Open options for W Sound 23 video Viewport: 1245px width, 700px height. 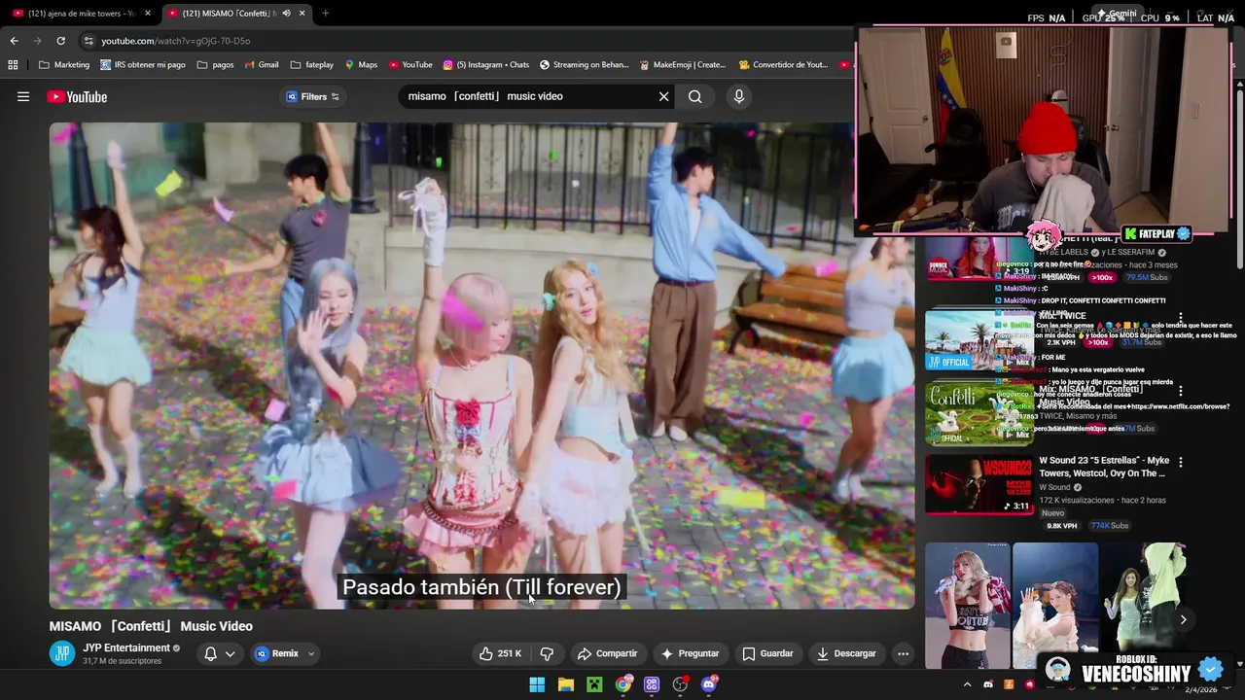(x=1181, y=462)
